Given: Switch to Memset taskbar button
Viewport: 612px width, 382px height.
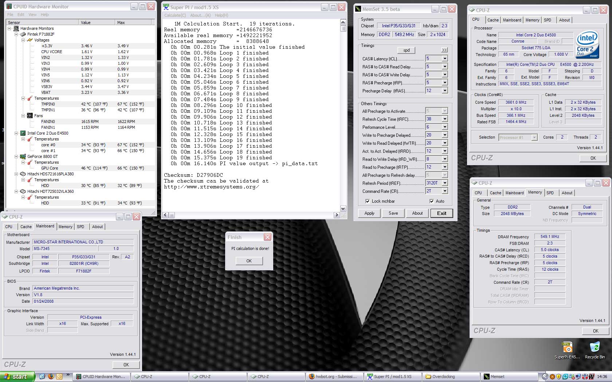Looking at the screenshot, I should [x=509, y=377].
